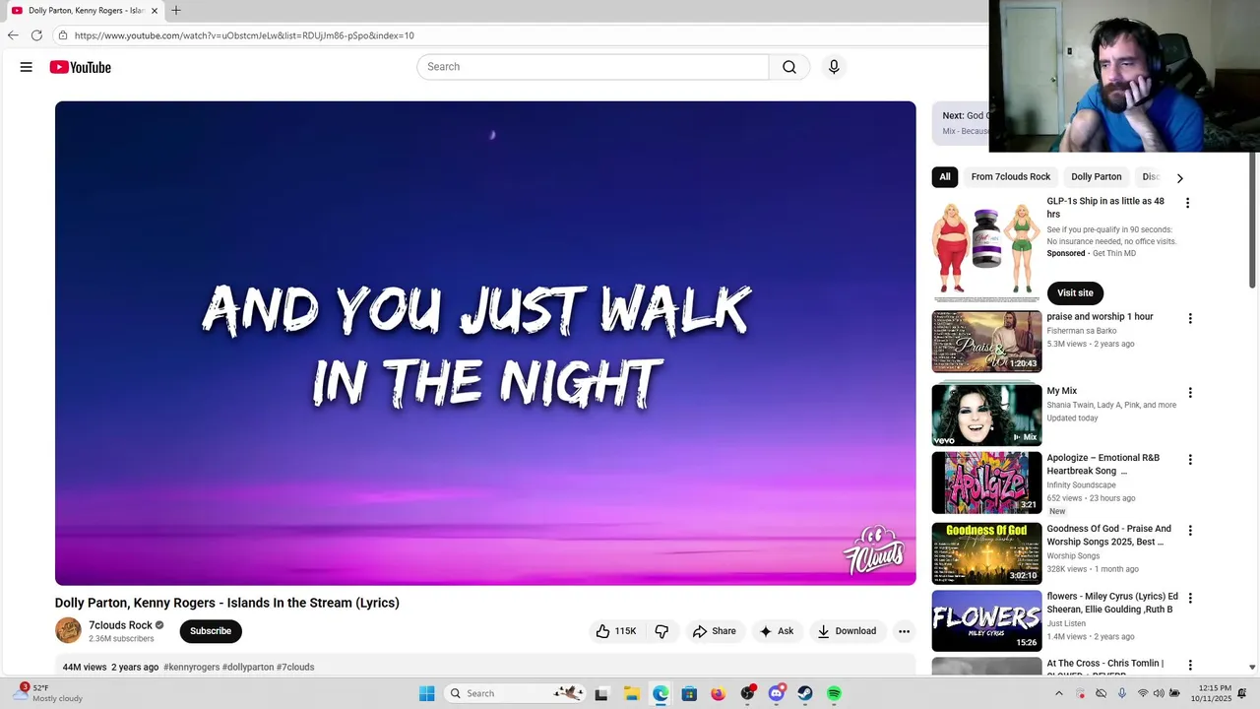Dislike the video with thumbs down
This screenshot has width=1260, height=709.
pyautogui.click(x=661, y=631)
